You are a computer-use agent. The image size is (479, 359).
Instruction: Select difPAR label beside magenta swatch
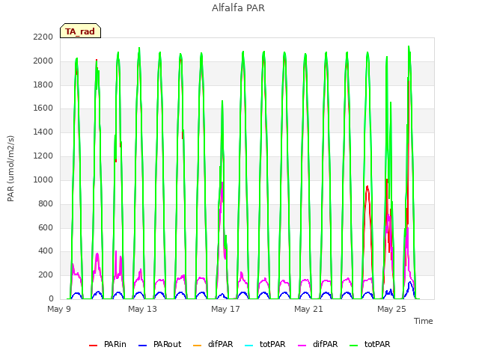click(x=325, y=344)
